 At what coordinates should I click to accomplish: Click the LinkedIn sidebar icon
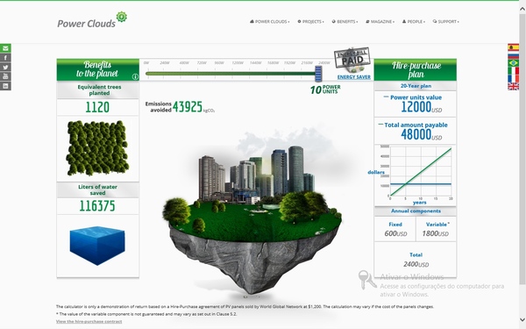5,86
